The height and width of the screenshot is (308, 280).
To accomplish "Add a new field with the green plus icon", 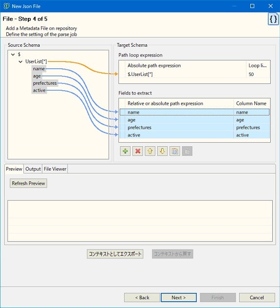I will 125,151.
